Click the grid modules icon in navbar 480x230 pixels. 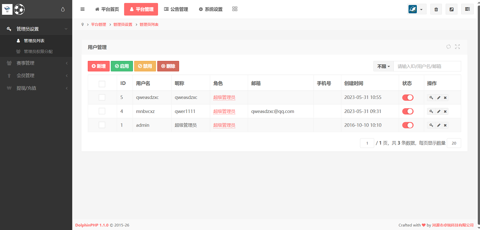point(235,9)
